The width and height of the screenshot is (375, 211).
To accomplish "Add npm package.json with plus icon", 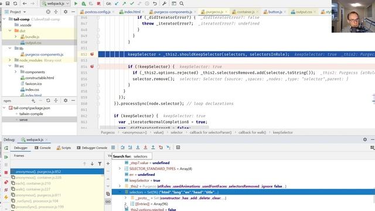I will (x=33, y=101).
